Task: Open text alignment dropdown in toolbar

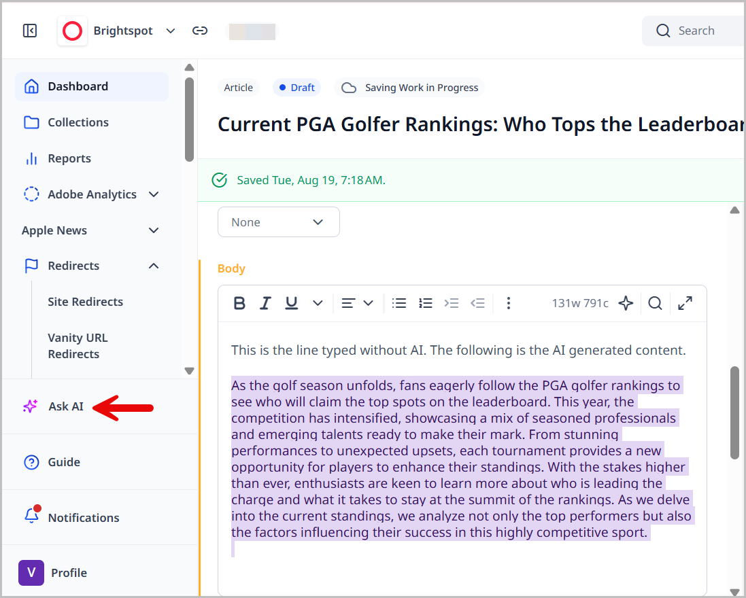Action: click(357, 303)
